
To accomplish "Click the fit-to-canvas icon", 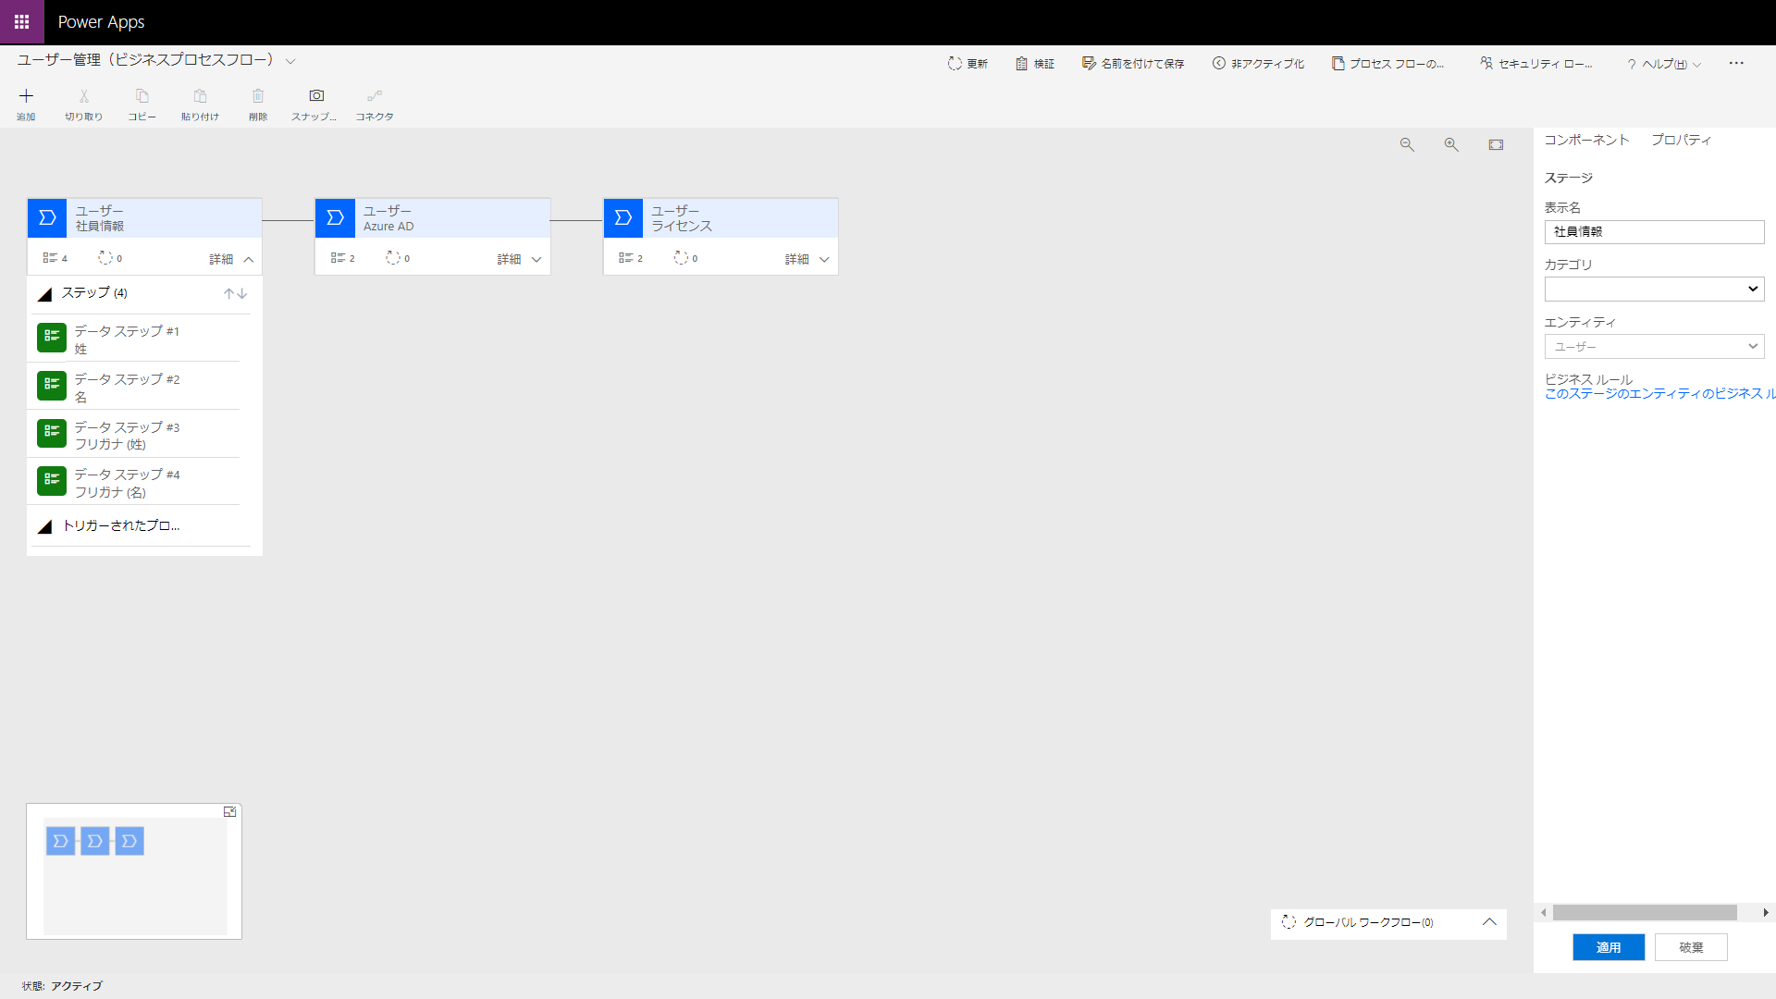I will pyautogui.click(x=1496, y=145).
